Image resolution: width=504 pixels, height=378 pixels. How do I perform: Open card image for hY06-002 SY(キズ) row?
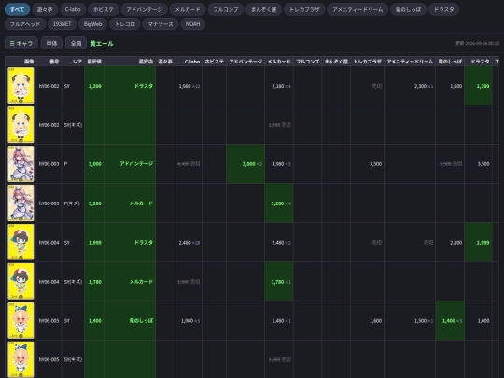pos(21,124)
